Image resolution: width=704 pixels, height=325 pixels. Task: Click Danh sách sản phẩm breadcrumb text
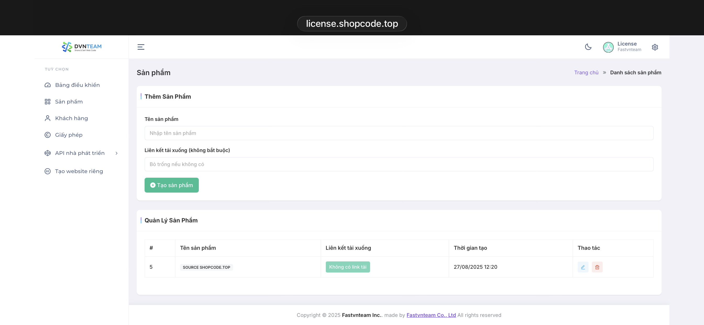click(636, 72)
